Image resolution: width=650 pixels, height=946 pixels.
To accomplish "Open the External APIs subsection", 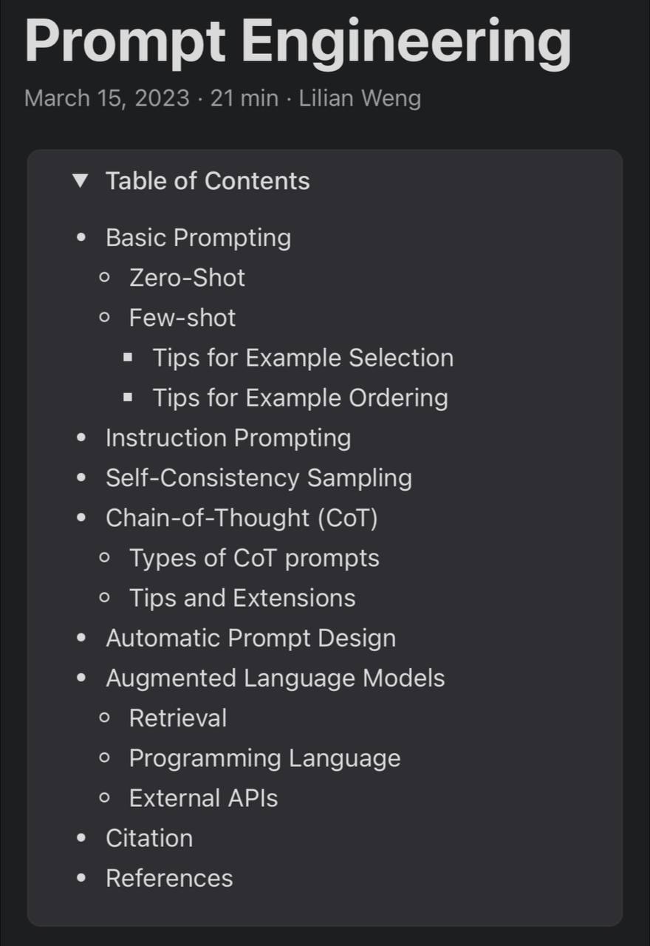I will (x=203, y=798).
